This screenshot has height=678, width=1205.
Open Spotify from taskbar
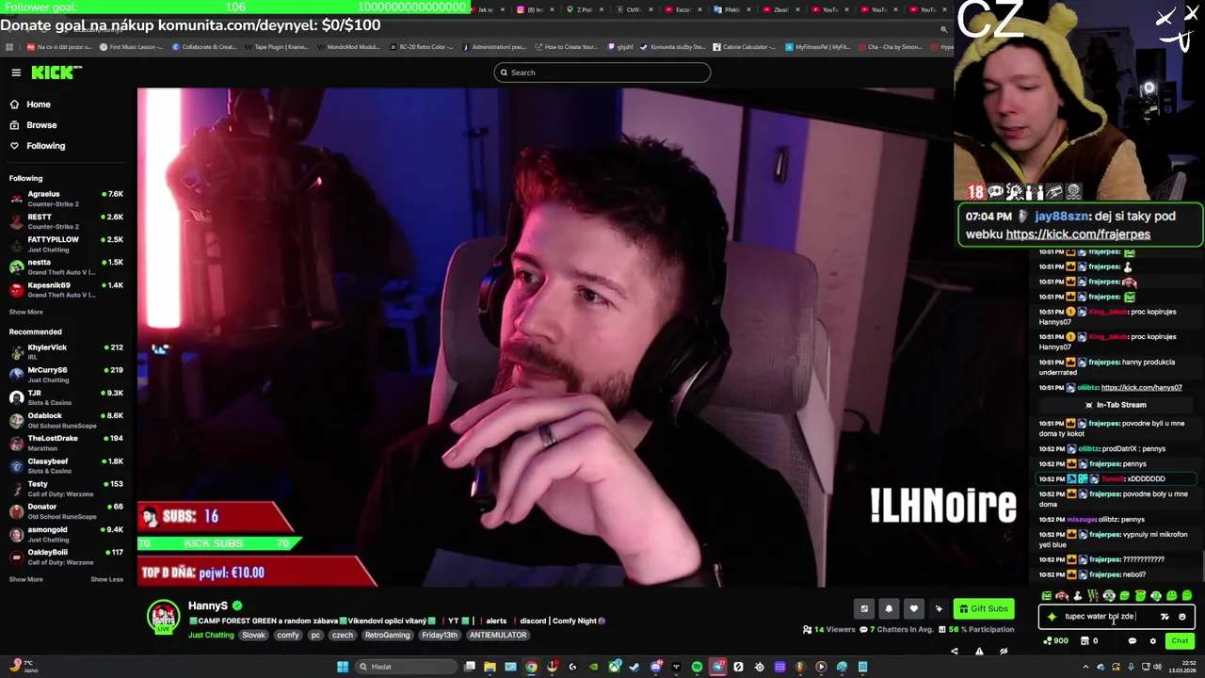point(697,667)
